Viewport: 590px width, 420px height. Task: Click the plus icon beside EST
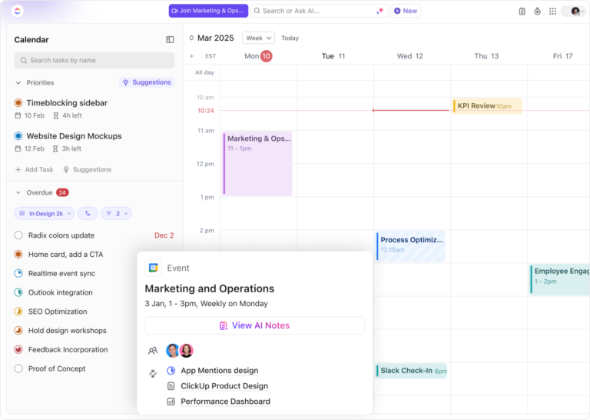[x=191, y=56]
